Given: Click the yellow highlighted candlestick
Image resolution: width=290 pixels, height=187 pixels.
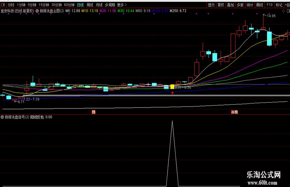Looking at the screenshot, I should [x=172, y=87].
